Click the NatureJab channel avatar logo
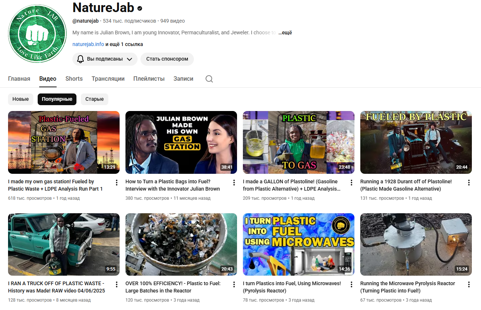 click(x=37, y=34)
